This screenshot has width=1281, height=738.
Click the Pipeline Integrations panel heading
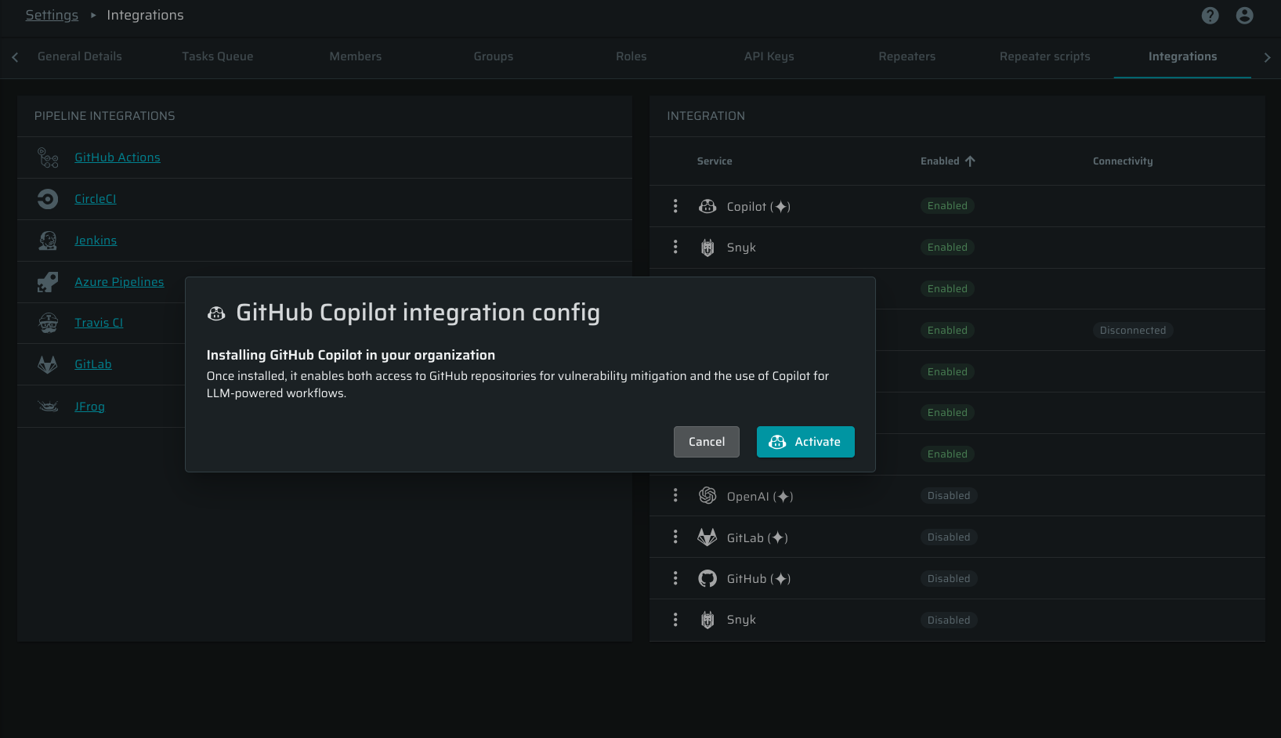105,116
